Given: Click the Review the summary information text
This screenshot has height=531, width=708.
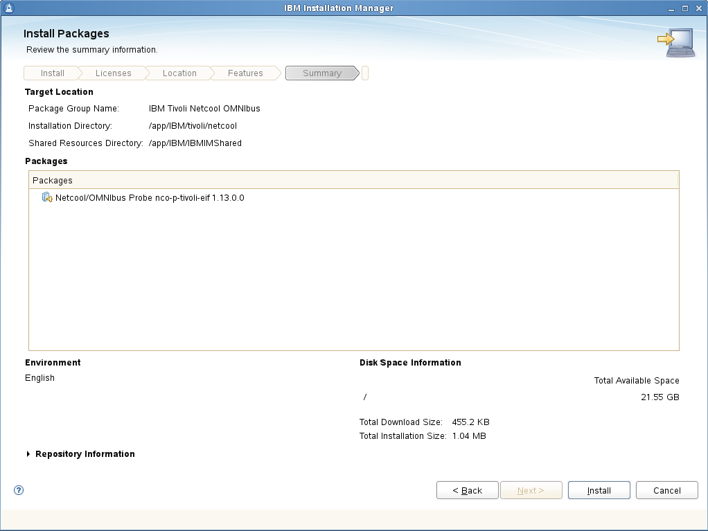Looking at the screenshot, I should [92, 50].
